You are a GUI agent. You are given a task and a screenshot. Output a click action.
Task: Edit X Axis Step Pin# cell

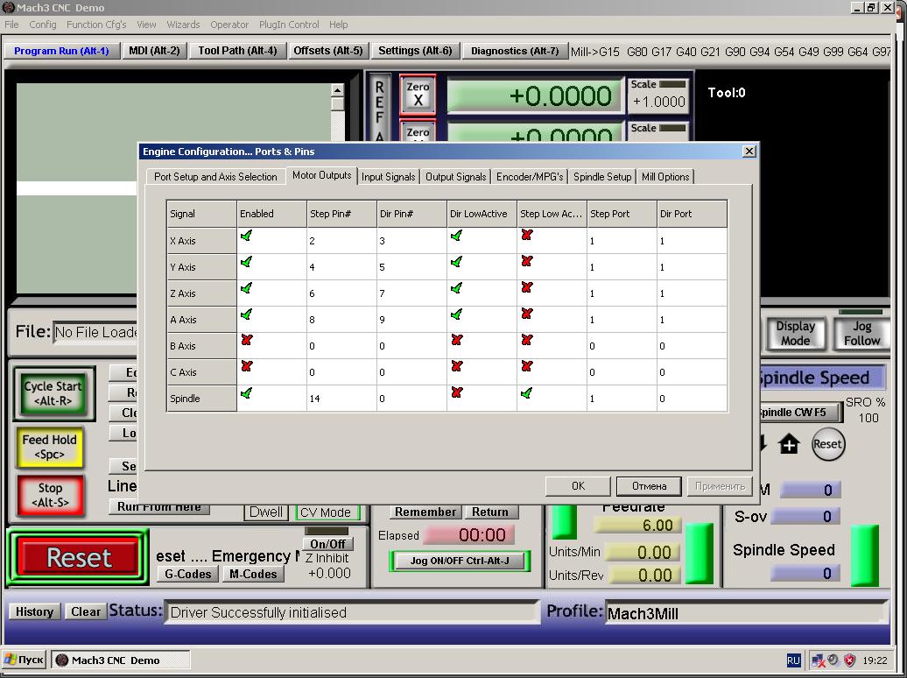341,241
